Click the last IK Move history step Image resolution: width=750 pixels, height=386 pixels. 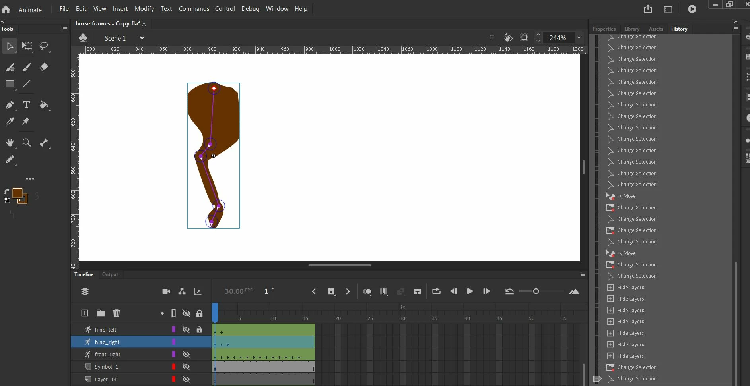click(x=626, y=253)
